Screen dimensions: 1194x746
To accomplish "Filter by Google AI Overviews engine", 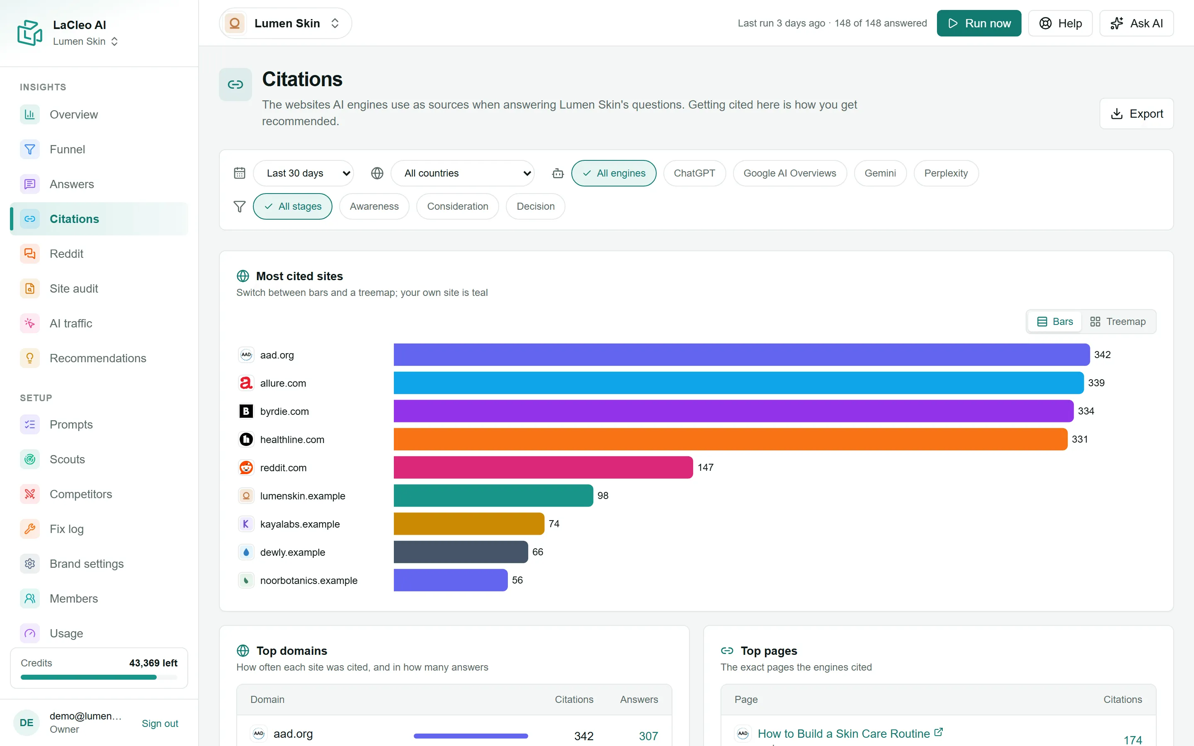I will coord(789,173).
